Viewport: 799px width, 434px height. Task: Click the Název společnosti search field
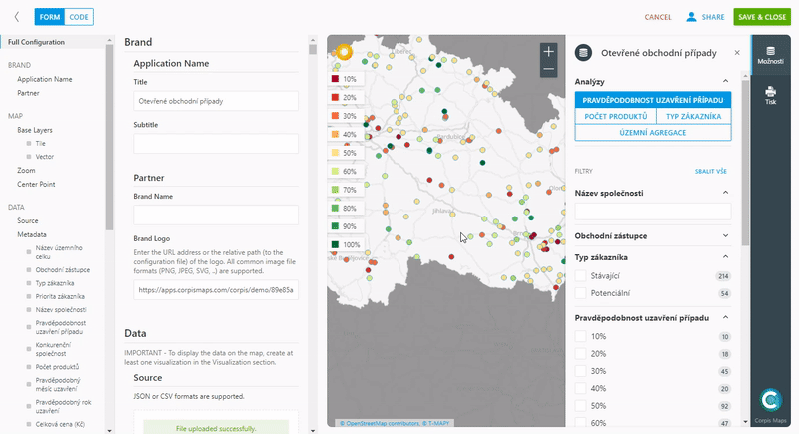pos(653,211)
